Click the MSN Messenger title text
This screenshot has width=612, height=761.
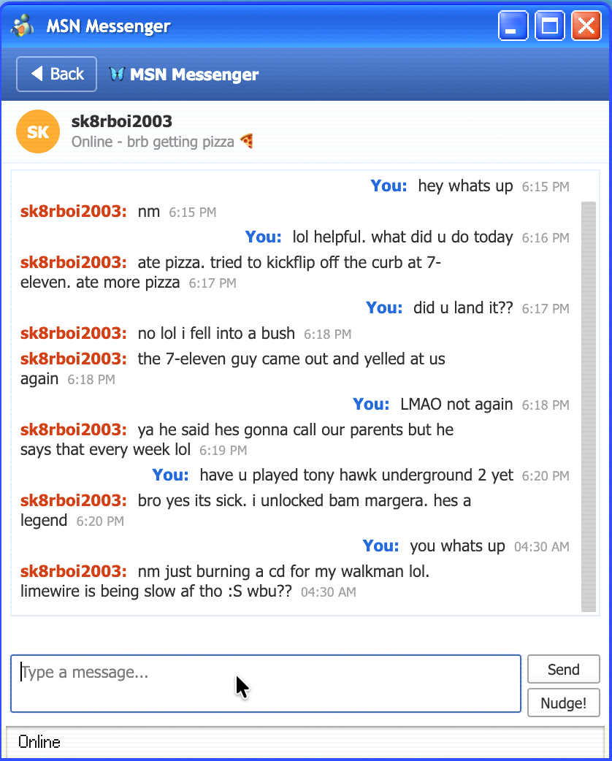(x=107, y=25)
